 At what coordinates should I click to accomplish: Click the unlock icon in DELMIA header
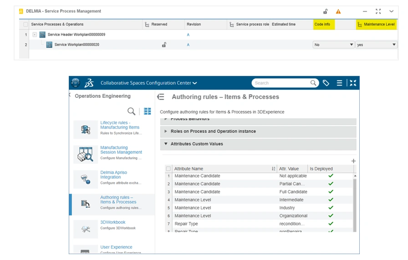[x=325, y=11]
